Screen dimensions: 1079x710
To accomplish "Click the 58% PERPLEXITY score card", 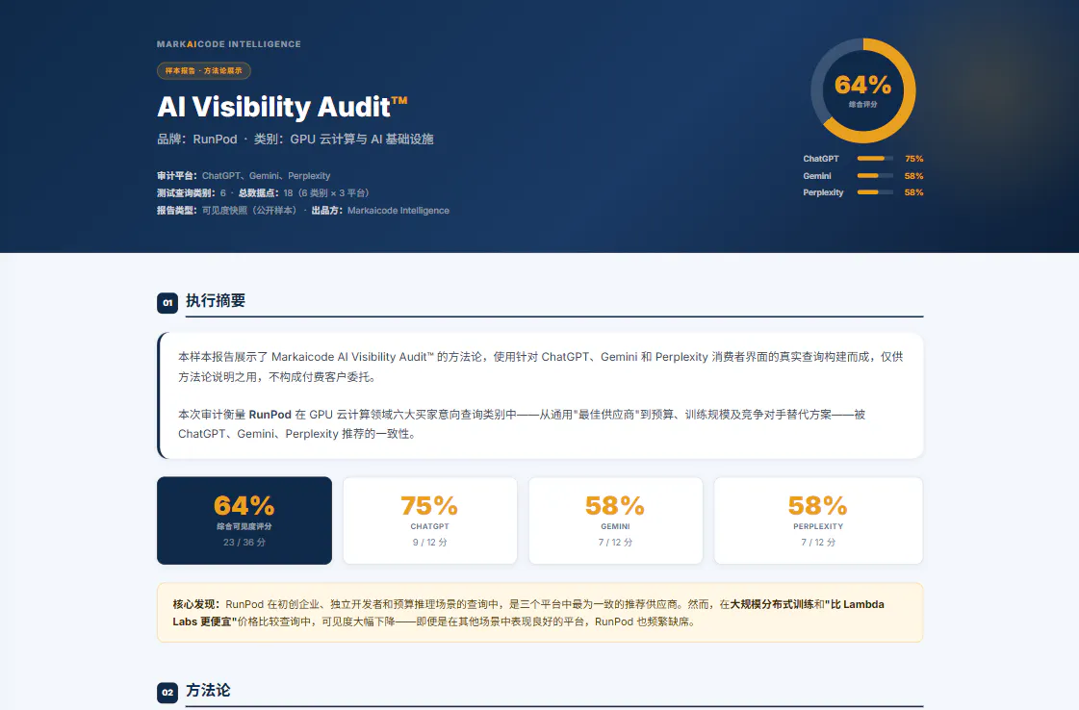I will pos(818,520).
